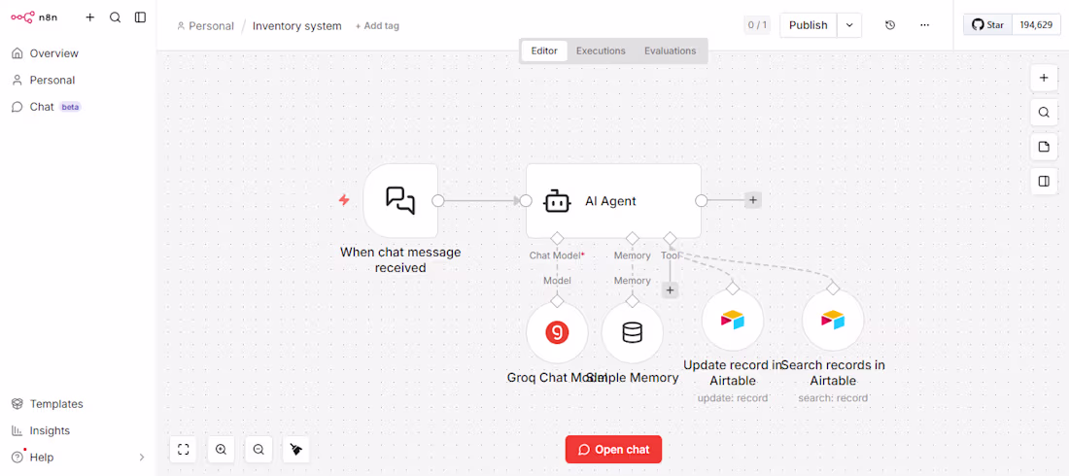
Task: Select the Groq Chat Model node
Action: 557,332
